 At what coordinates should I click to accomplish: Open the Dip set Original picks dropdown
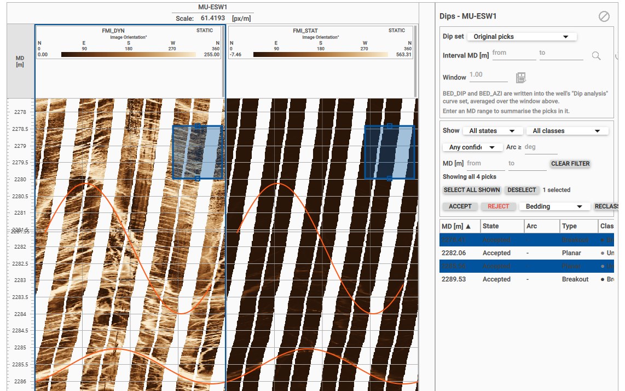click(x=522, y=37)
